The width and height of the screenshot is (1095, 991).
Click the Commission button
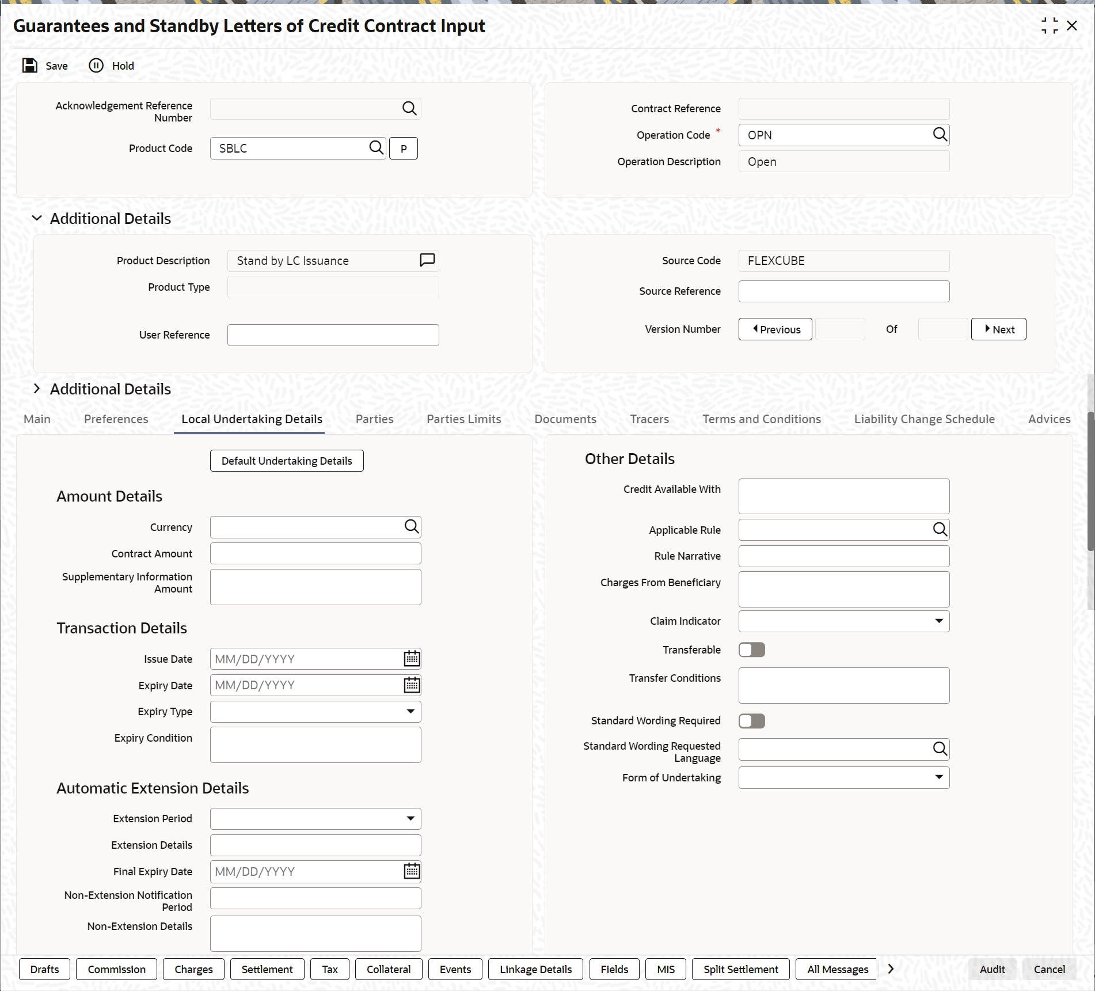pyautogui.click(x=117, y=969)
